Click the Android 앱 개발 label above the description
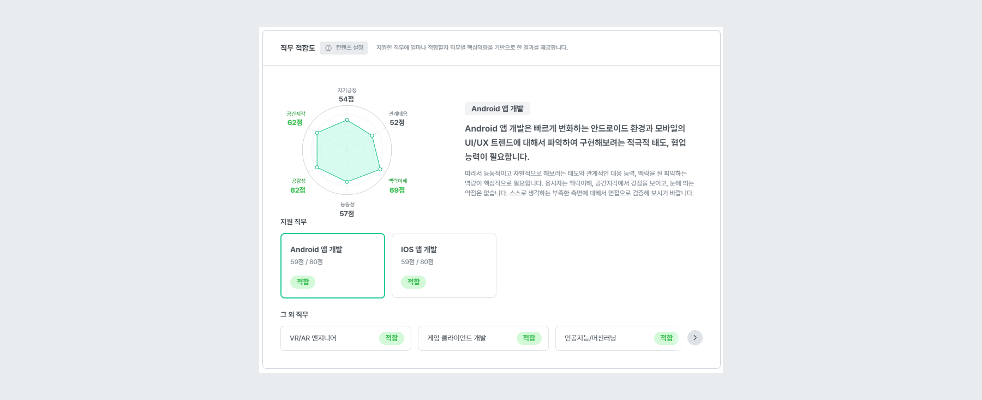Viewport: 982px width, 400px height. pos(497,108)
